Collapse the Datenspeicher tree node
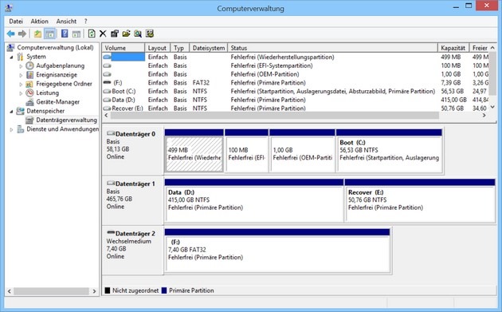Image resolution: width=502 pixels, height=312 pixels. pyautogui.click(x=11, y=111)
